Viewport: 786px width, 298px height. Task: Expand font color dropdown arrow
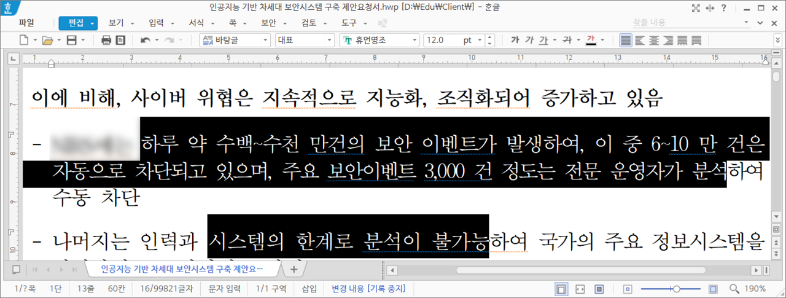[602, 40]
